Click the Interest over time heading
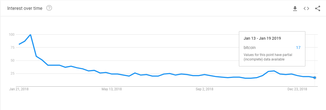Viewport: 326px width, 110px height. 25,8
